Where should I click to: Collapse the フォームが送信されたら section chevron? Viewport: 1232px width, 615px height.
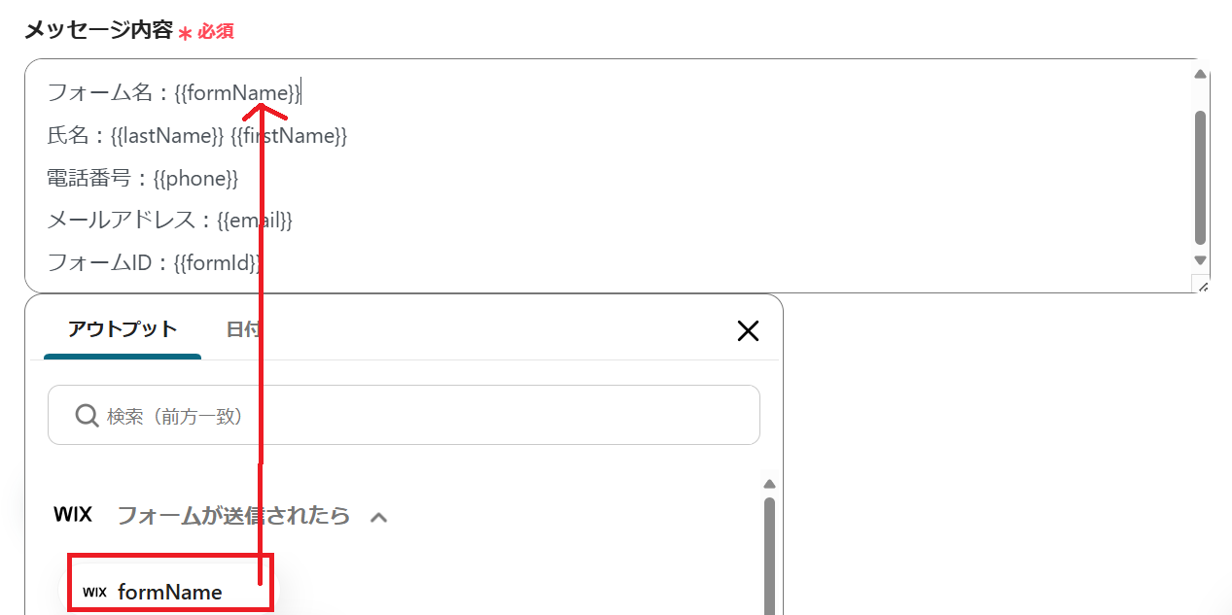pos(379,517)
